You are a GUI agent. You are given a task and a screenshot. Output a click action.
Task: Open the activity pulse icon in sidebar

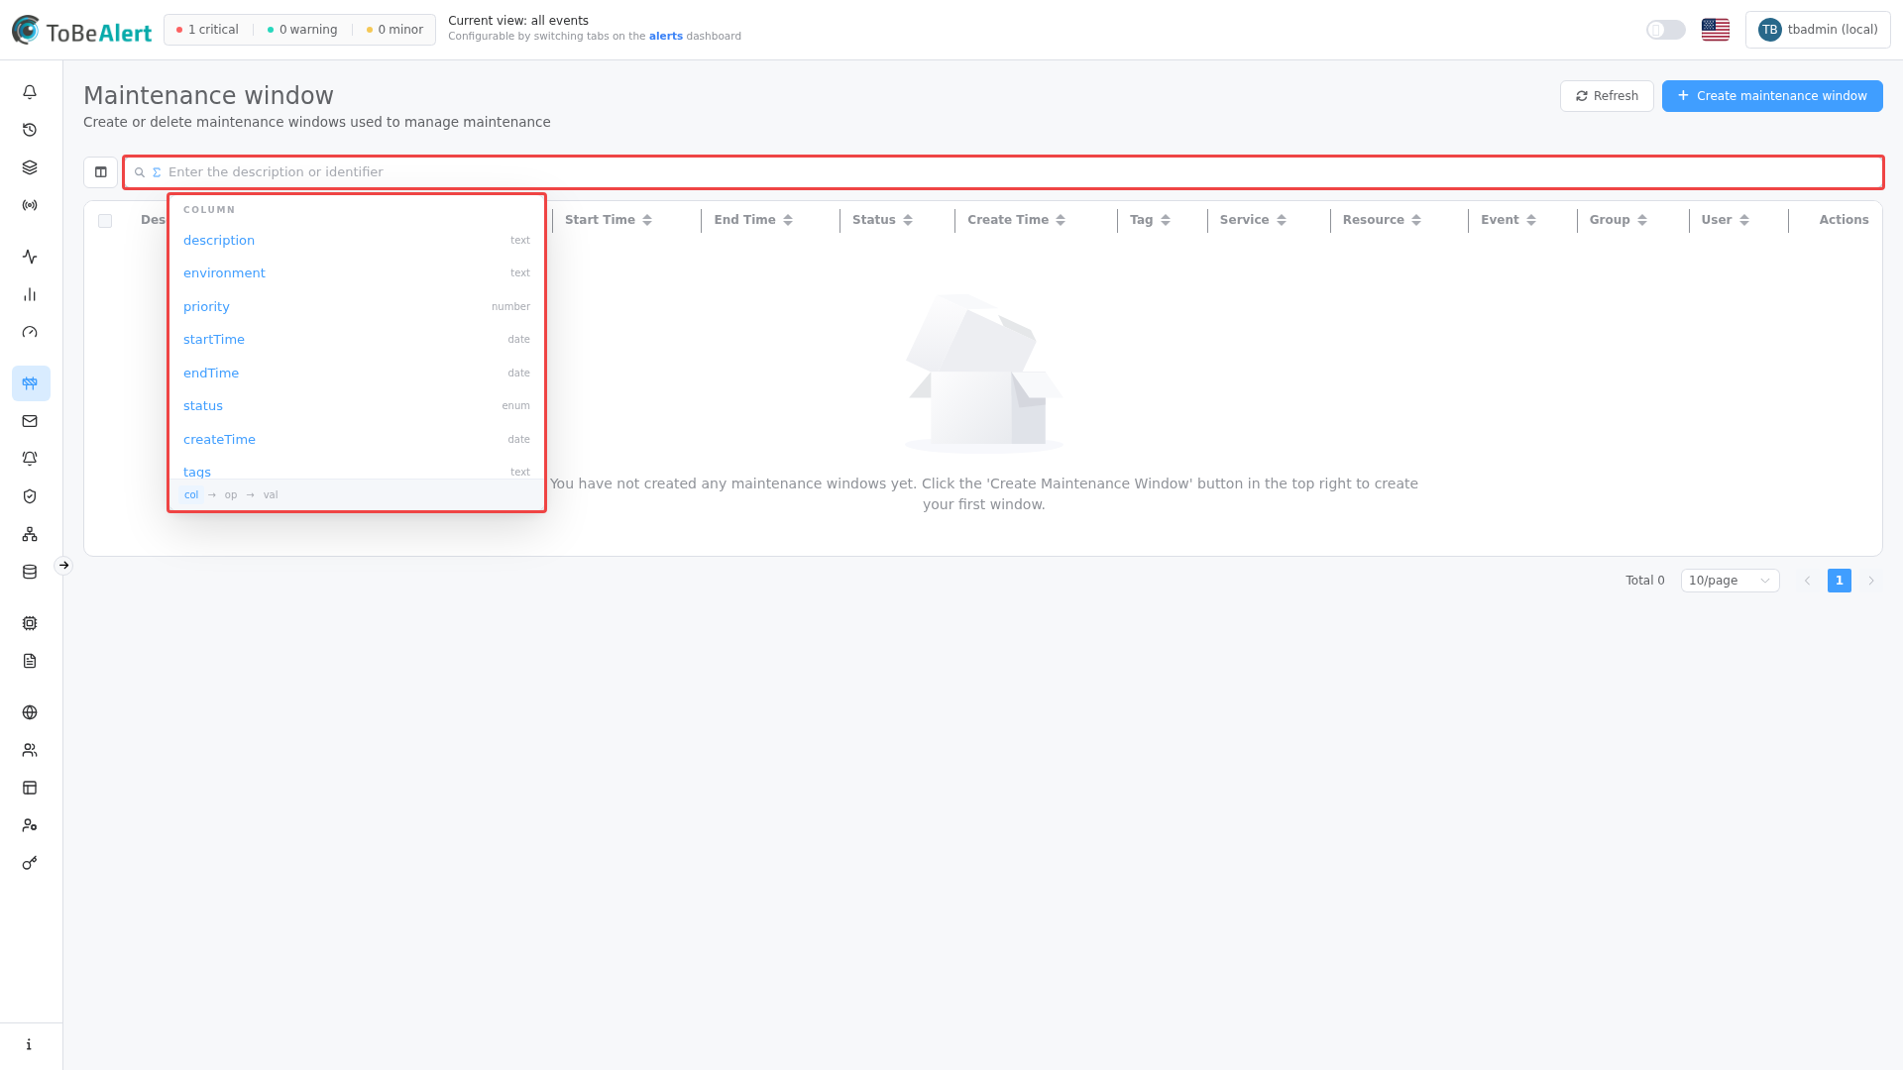tap(30, 257)
